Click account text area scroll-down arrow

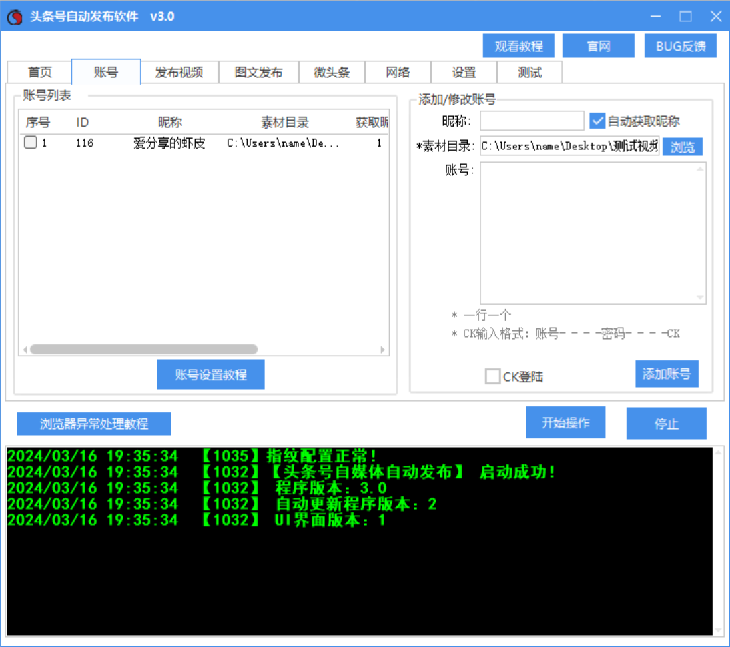(700, 297)
